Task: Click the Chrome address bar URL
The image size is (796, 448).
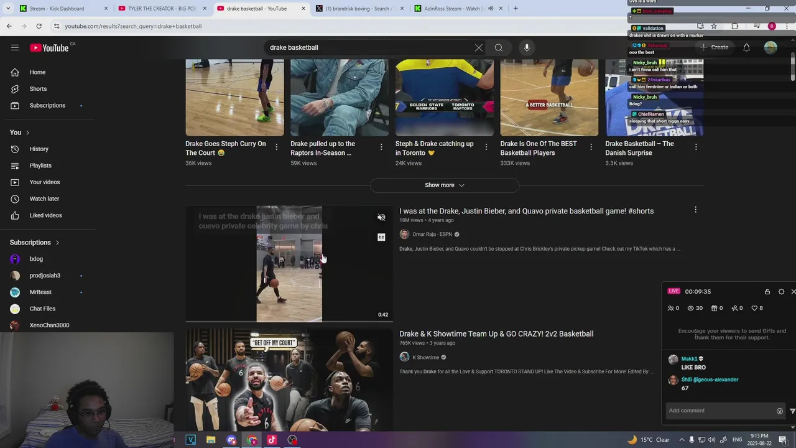Action: [x=133, y=26]
